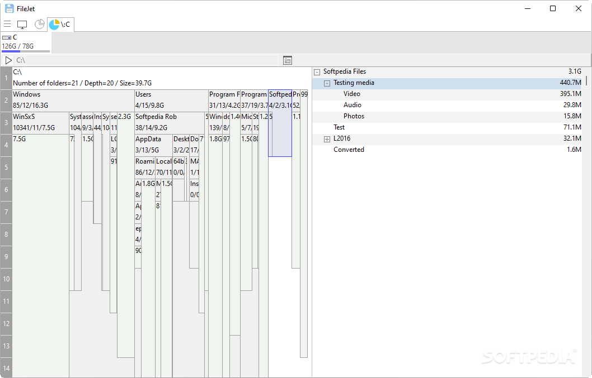Click depth row header 1
Screen dimensions: 592x378
pyautogui.click(x=6, y=78)
